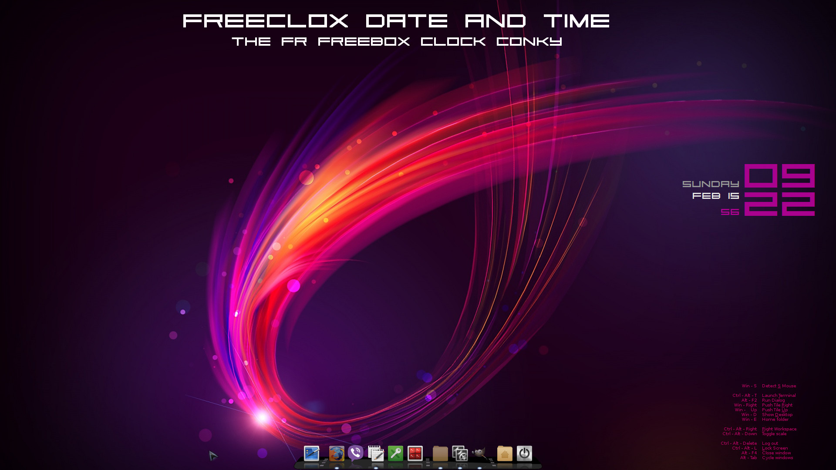The height and width of the screenshot is (470, 836).
Task: Click the 'Run Dialog' shortcut text
Action: point(773,400)
